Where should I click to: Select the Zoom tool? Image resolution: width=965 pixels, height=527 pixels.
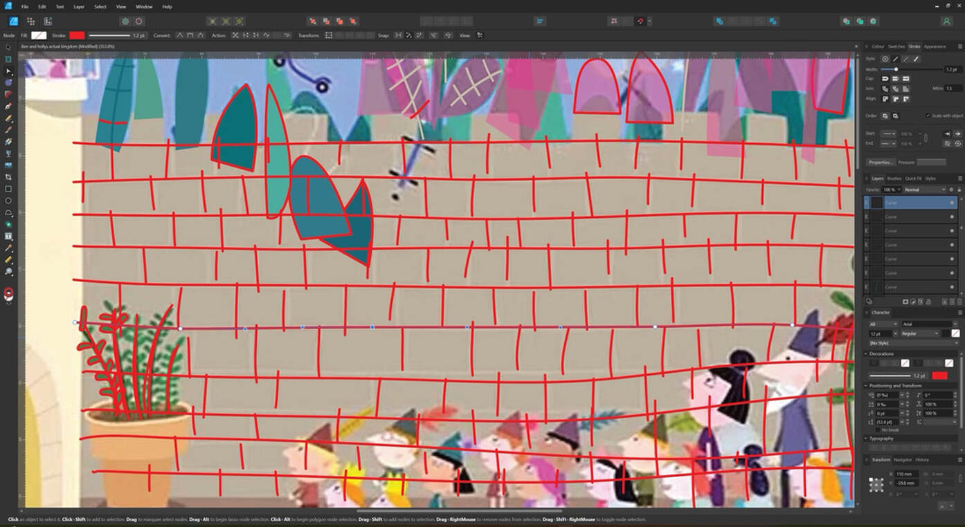click(8, 272)
